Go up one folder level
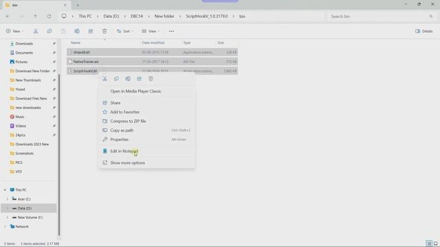Image resolution: width=440 pixels, height=247 pixels. click(x=35, y=16)
